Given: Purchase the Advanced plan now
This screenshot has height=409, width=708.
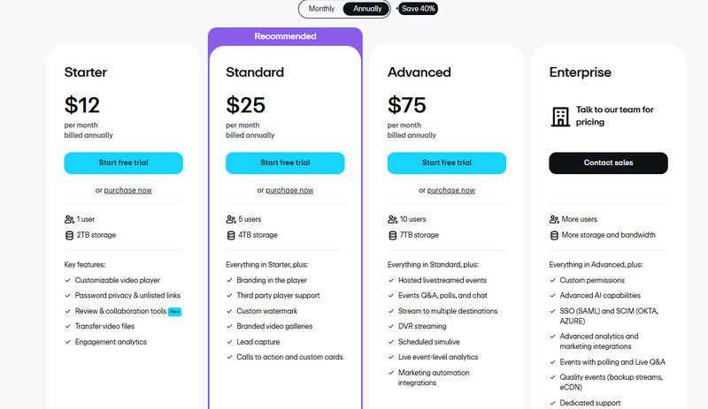Looking at the screenshot, I should (451, 190).
